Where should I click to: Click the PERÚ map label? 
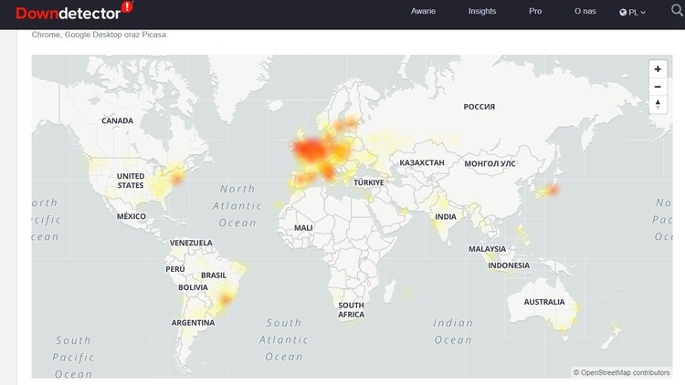click(x=175, y=269)
